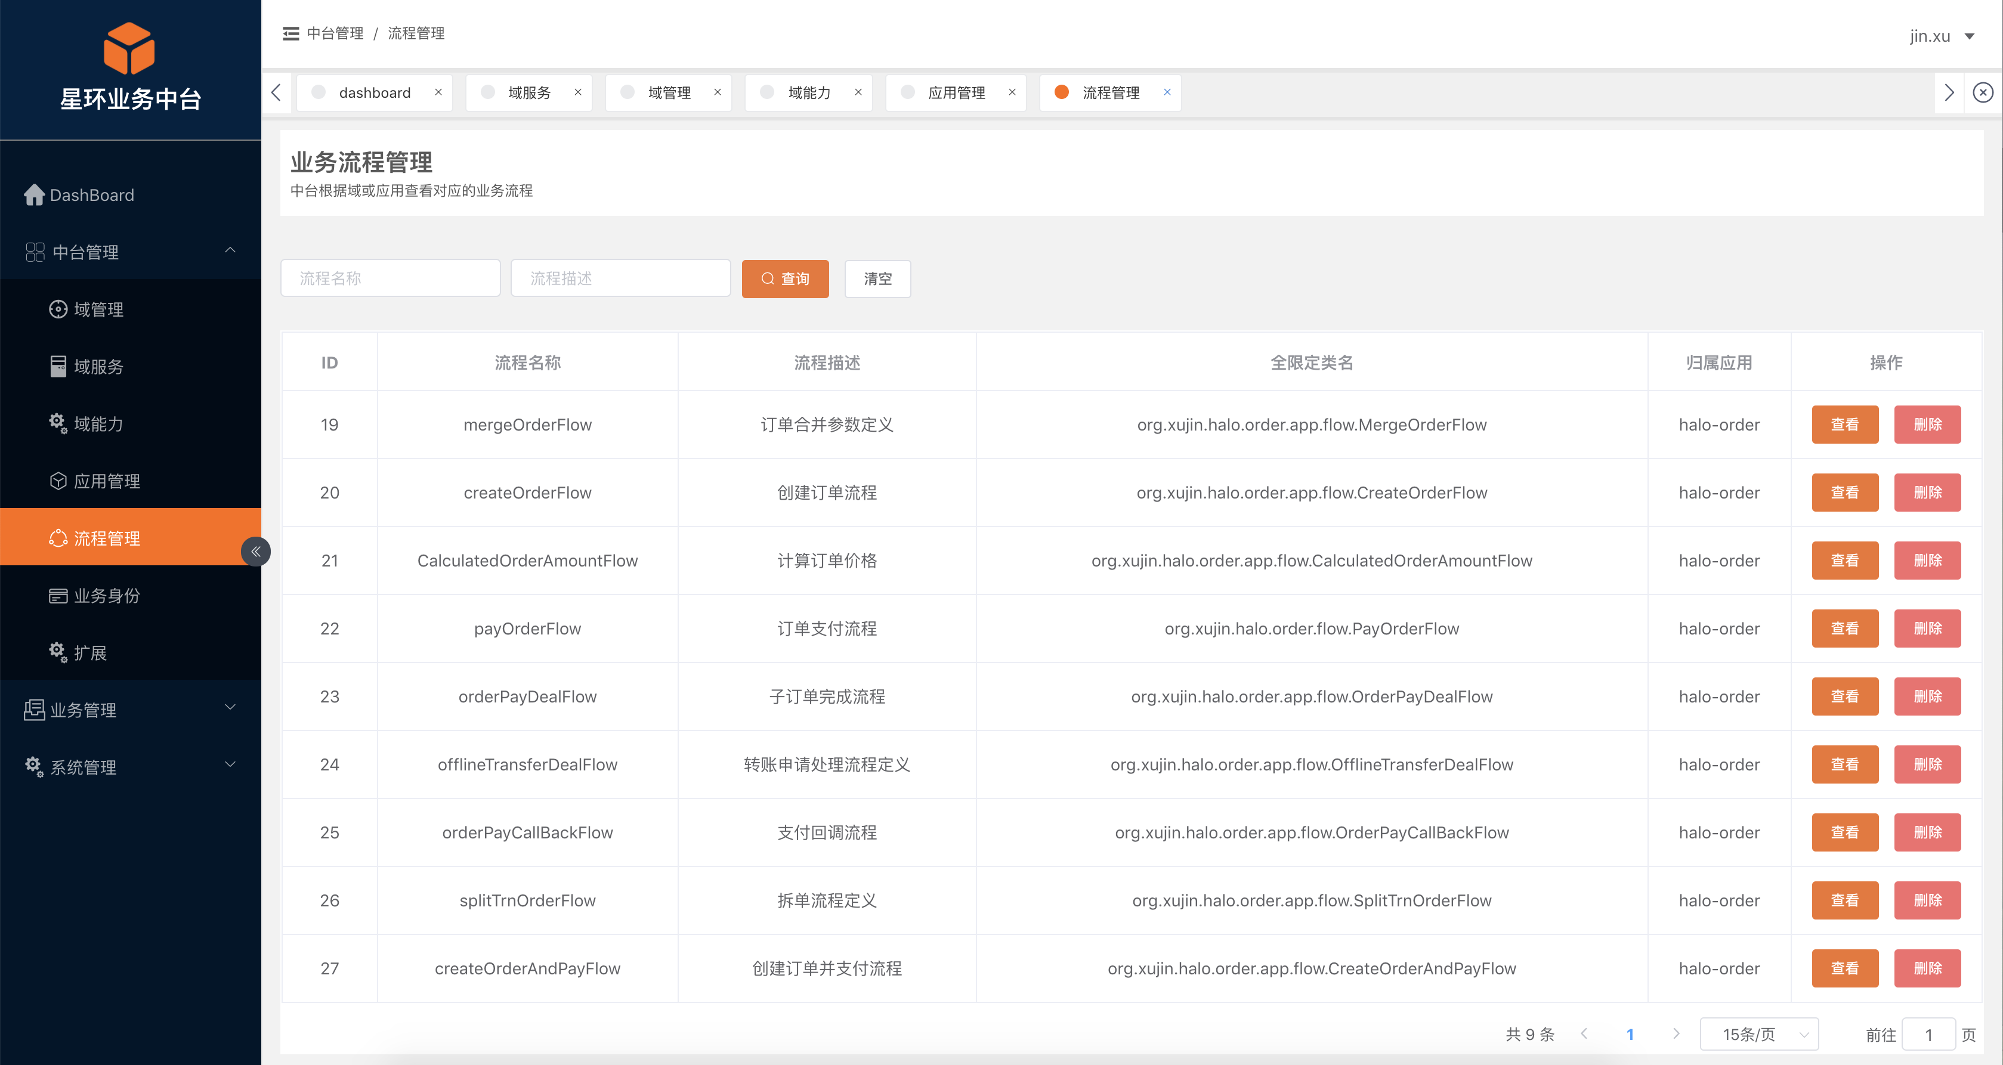The height and width of the screenshot is (1065, 2003).
Task: View the splitTrnOrderFlow row
Action: [x=1844, y=900]
